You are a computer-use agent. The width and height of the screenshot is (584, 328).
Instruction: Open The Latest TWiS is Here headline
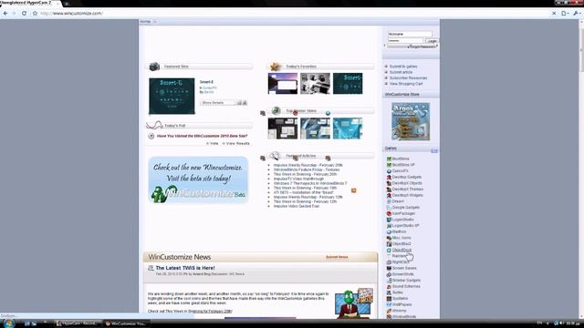(185, 268)
